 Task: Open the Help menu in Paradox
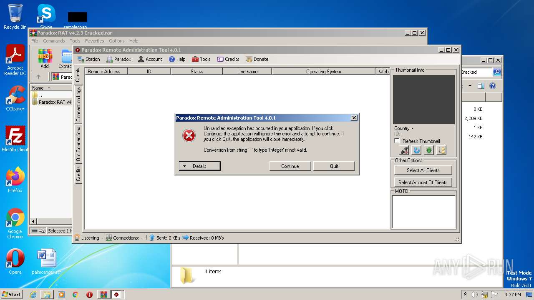(x=177, y=59)
